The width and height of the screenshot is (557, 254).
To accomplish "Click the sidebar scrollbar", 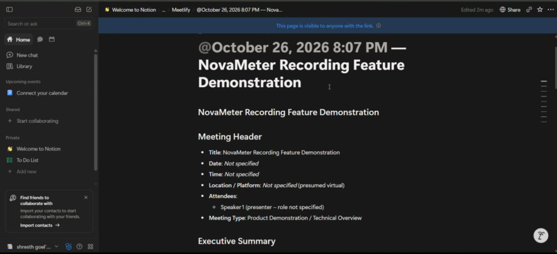I will (95, 112).
